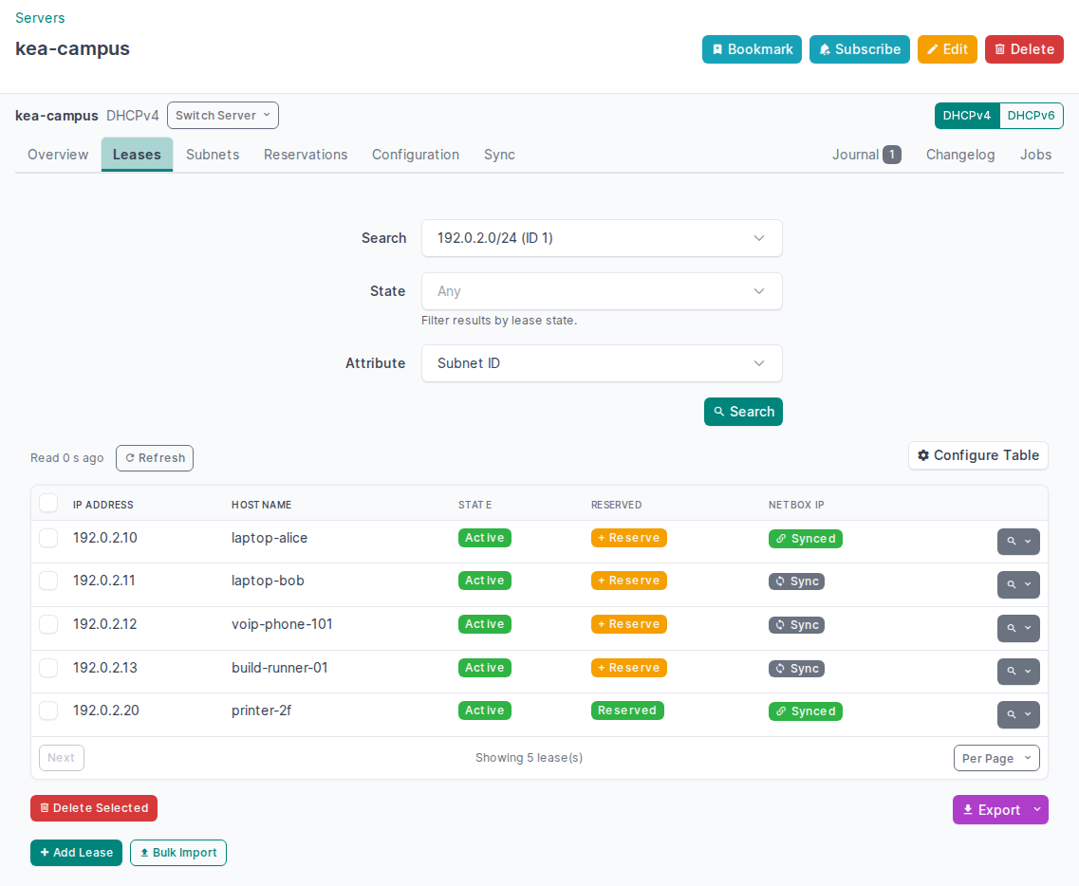Screen dimensions: 1079x886
Task: Edit the kea-campus server
Action: coord(947,49)
